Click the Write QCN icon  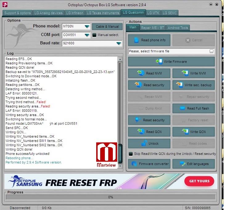(x=185, y=131)
